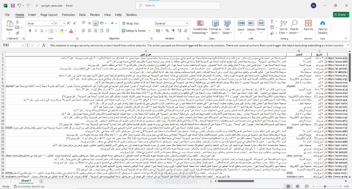The image size is (352, 189).
Task: Click Accessibility: Good to go status
Action: point(29,187)
